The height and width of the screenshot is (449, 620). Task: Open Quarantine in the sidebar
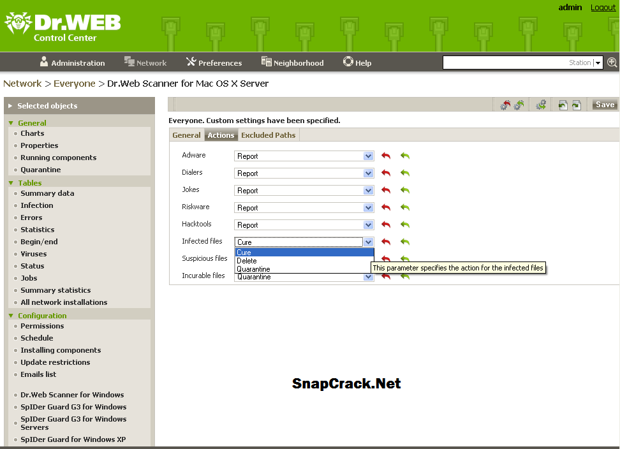pyautogui.click(x=41, y=170)
